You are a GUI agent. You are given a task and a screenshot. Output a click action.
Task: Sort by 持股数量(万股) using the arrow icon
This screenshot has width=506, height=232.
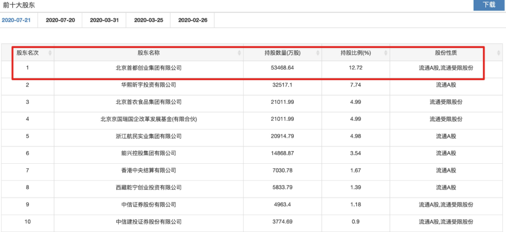pyautogui.click(x=318, y=53)
